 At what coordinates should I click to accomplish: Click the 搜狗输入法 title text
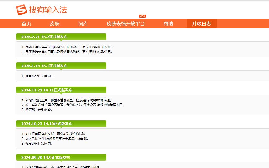click(x=48, y=9)
